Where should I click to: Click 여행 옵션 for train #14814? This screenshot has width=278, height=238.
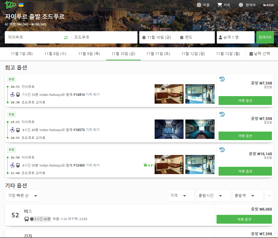click(x=245, y=100)
